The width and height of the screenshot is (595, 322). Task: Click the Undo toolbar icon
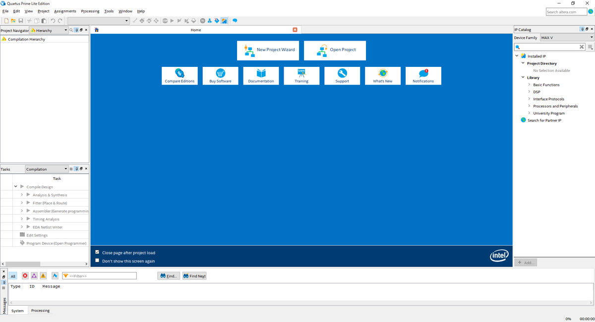click(53, 21)
